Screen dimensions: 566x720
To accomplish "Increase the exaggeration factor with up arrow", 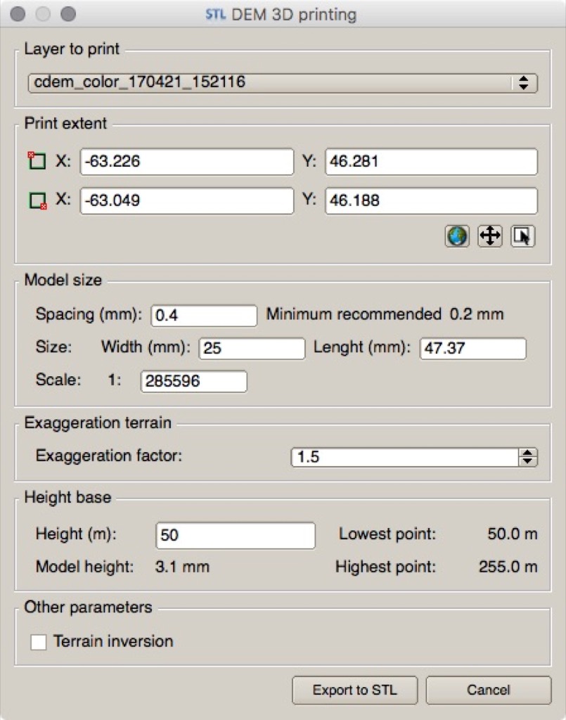I will tap(528, 452).
